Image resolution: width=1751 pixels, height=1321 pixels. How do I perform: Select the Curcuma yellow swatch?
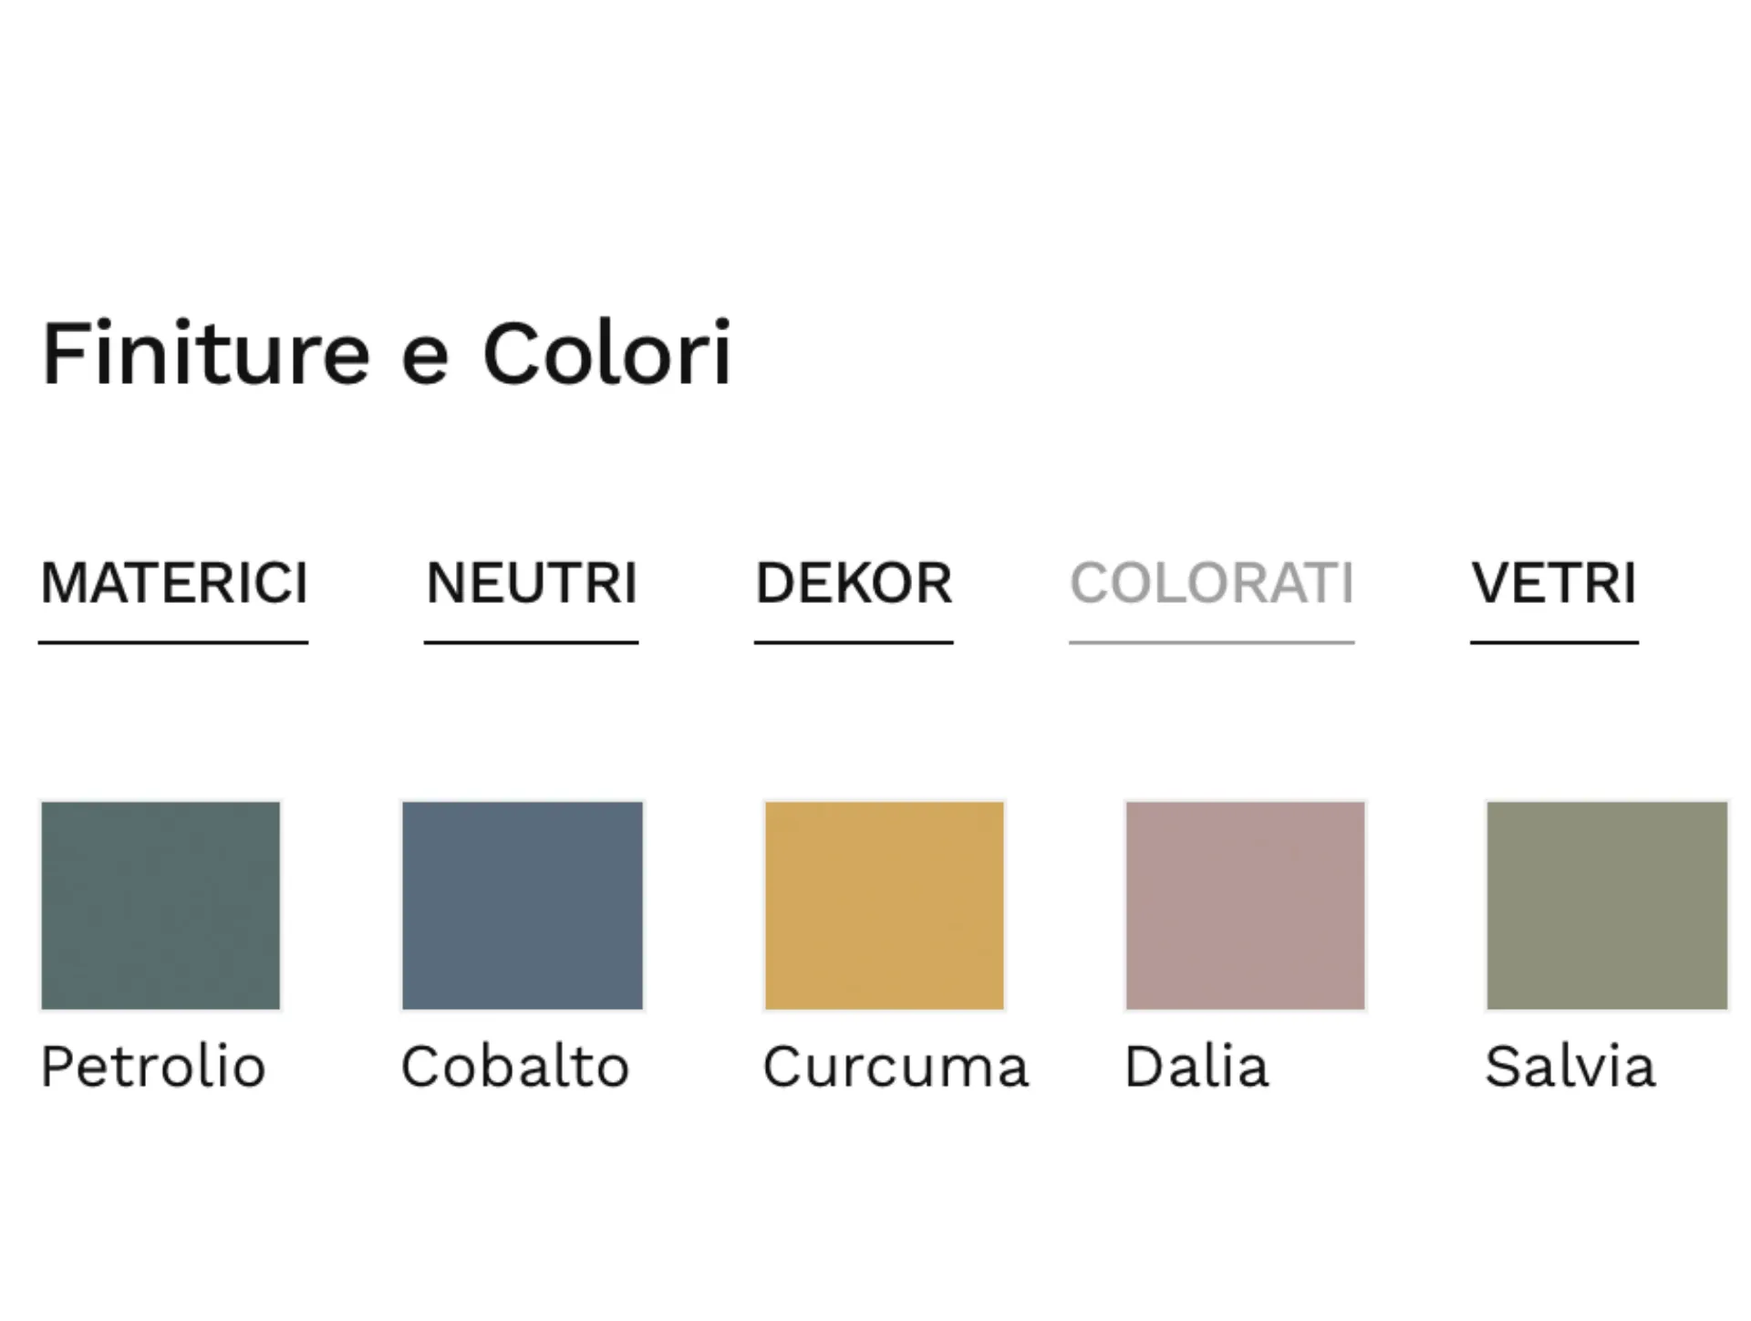885,905
